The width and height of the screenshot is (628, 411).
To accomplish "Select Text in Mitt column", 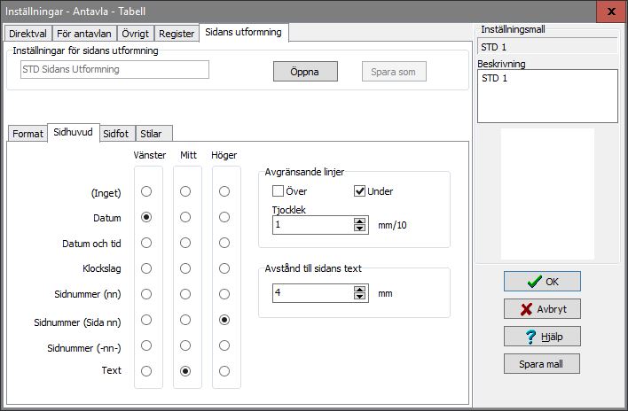I will [185, 371].
